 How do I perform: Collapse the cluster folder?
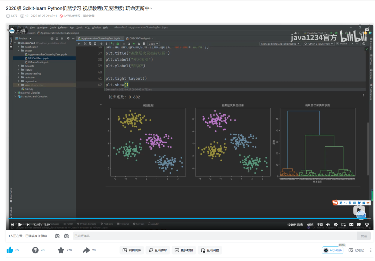[19, 51]
